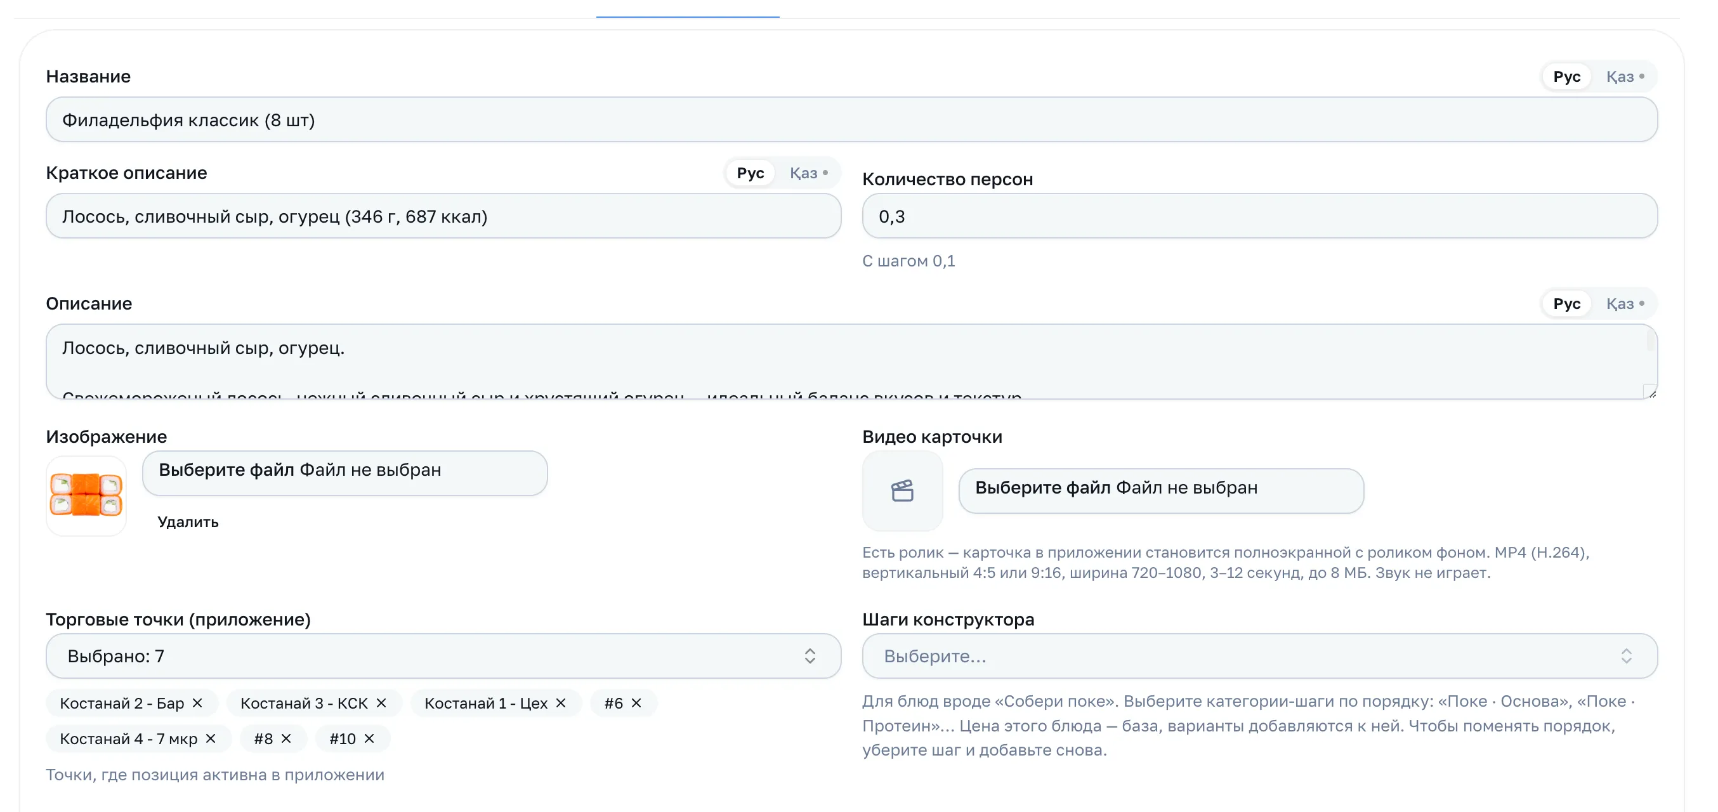Switch Краткое описание to Рус language
The height and width of the screenshot is (812, 1718).
(x=751, y=173)
